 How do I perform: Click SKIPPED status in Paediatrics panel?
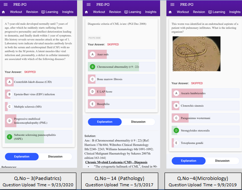click(x=30, y=72)
